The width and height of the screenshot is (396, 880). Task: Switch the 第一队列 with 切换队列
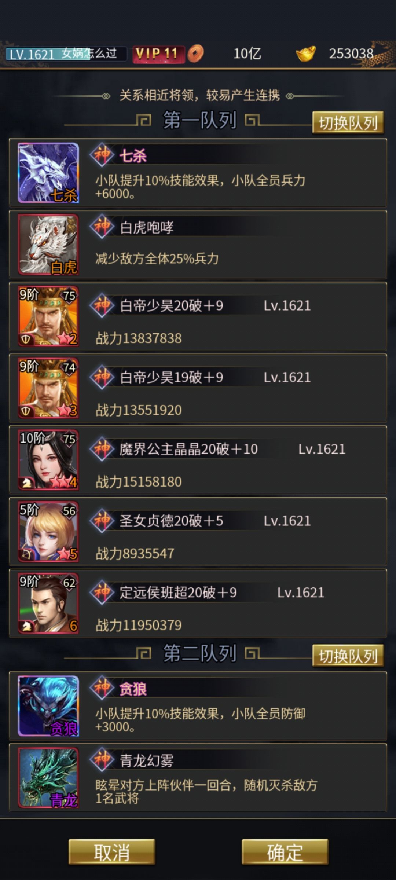pyautogui.click(x=348, y=123)
